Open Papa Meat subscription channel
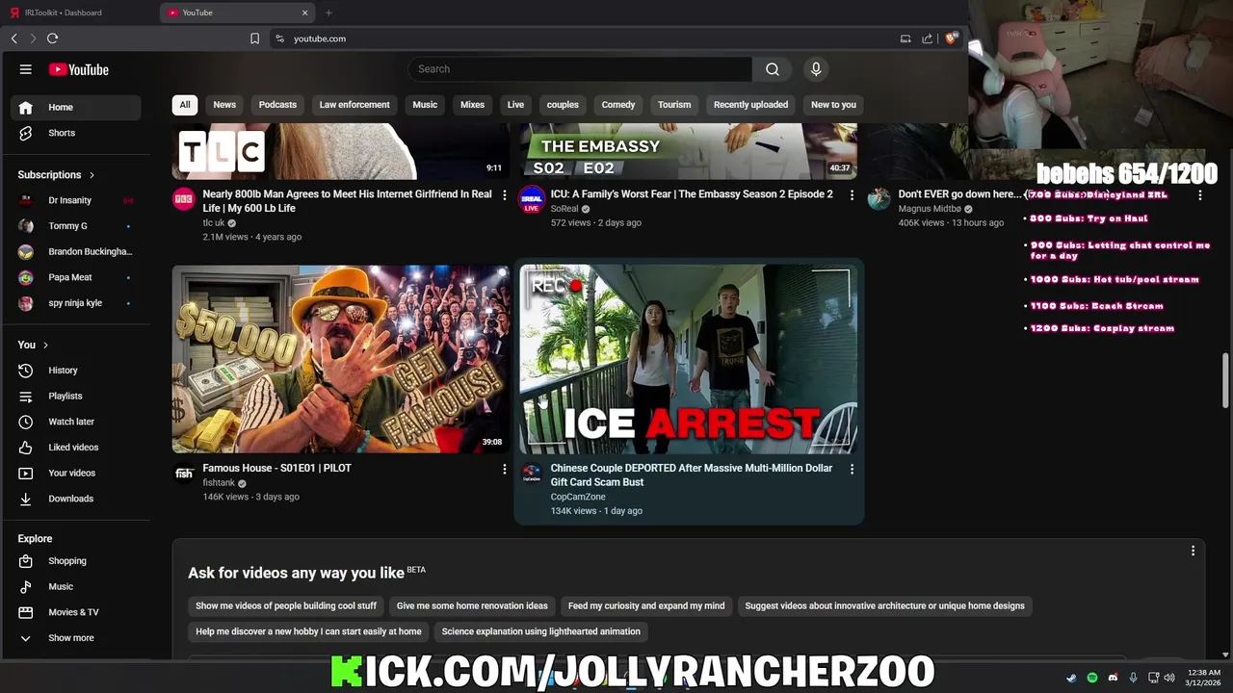 [75, 277]
